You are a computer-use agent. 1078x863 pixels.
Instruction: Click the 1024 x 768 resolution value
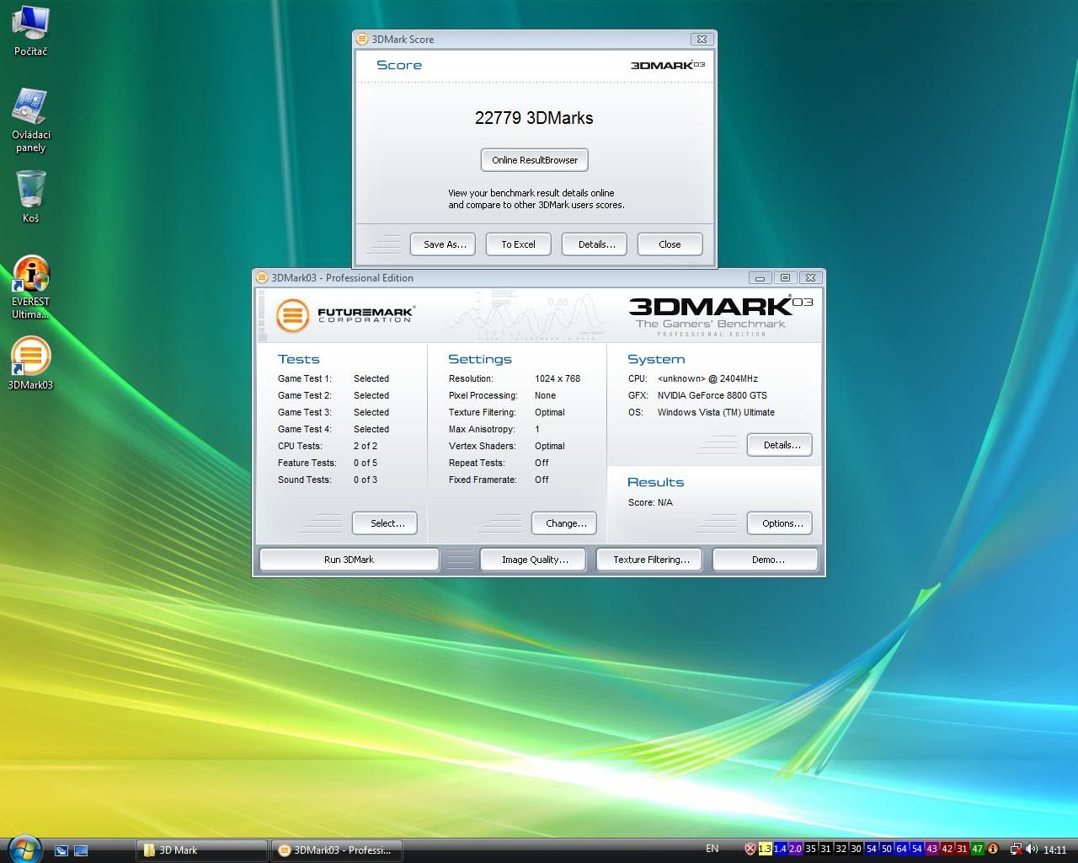tap(558, 378)
